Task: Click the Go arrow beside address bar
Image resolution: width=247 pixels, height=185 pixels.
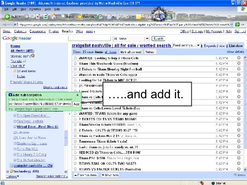Action: (237, 24)
